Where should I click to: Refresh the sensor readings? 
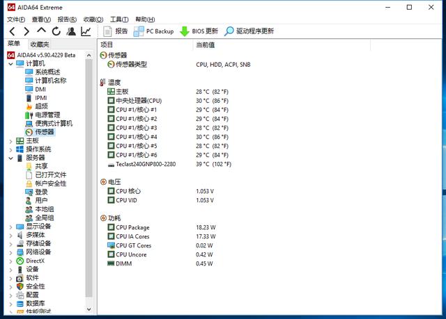[x=56, y=31]
